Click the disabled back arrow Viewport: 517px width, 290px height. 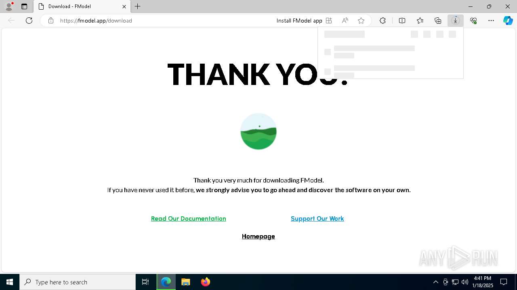11,21
